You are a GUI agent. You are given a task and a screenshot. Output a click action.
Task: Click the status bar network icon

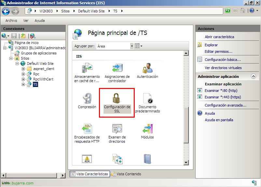pyautogui.click(x=254, y=183)
